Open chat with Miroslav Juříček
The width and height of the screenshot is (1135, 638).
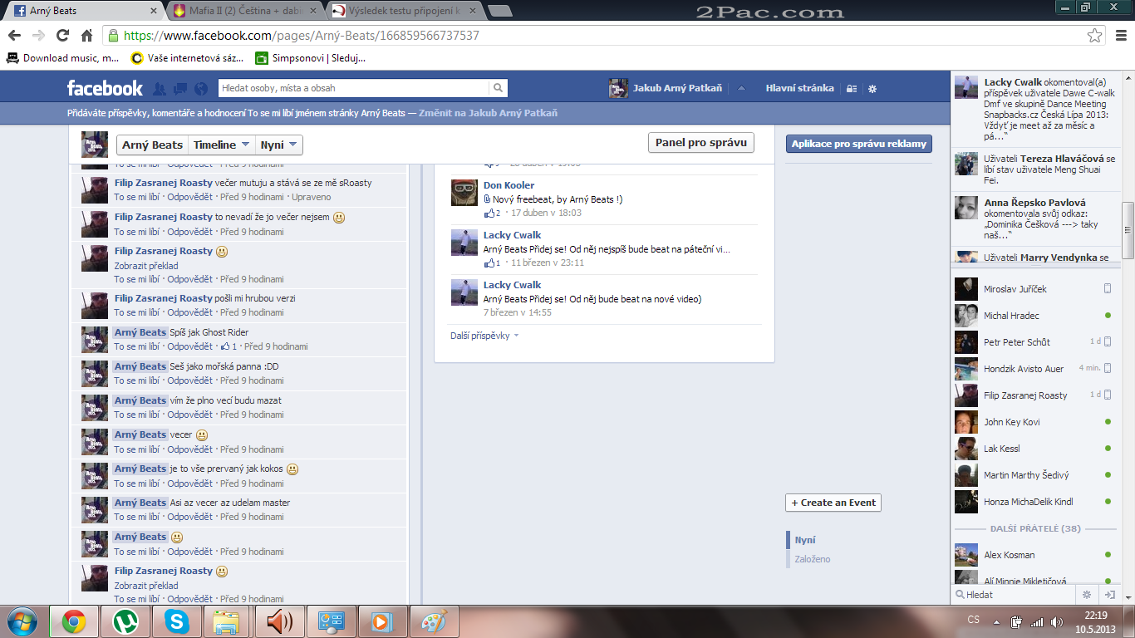pos(1034,289)
